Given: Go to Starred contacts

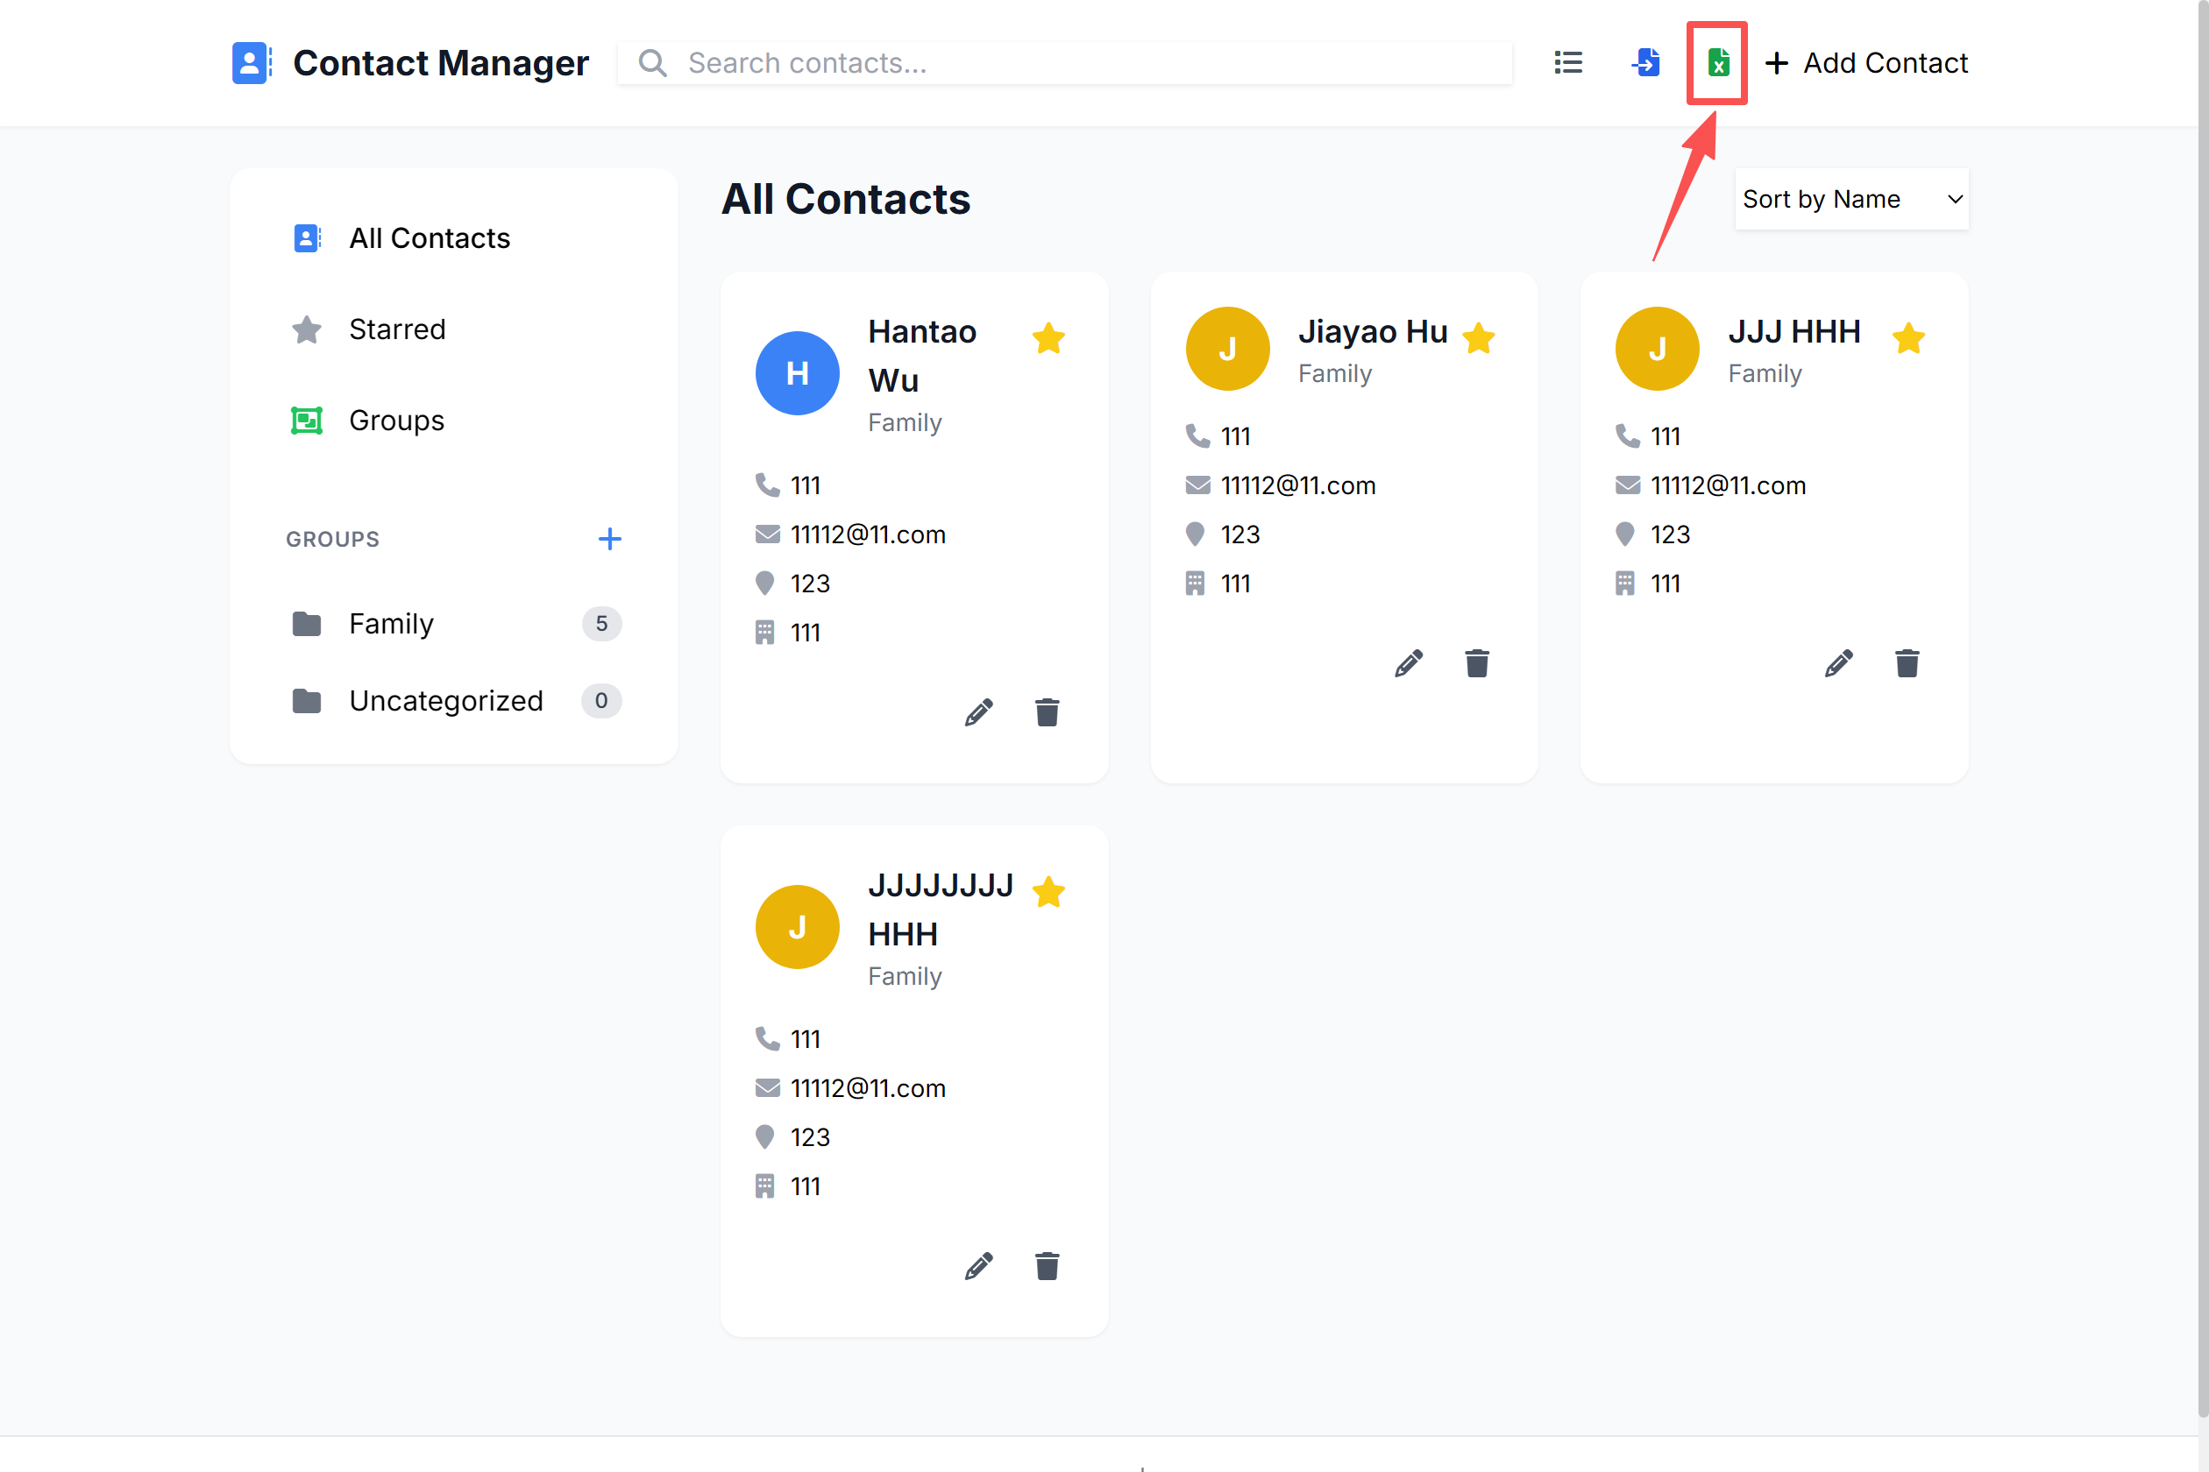Looking at the screenshot, I should click(396, 329).
